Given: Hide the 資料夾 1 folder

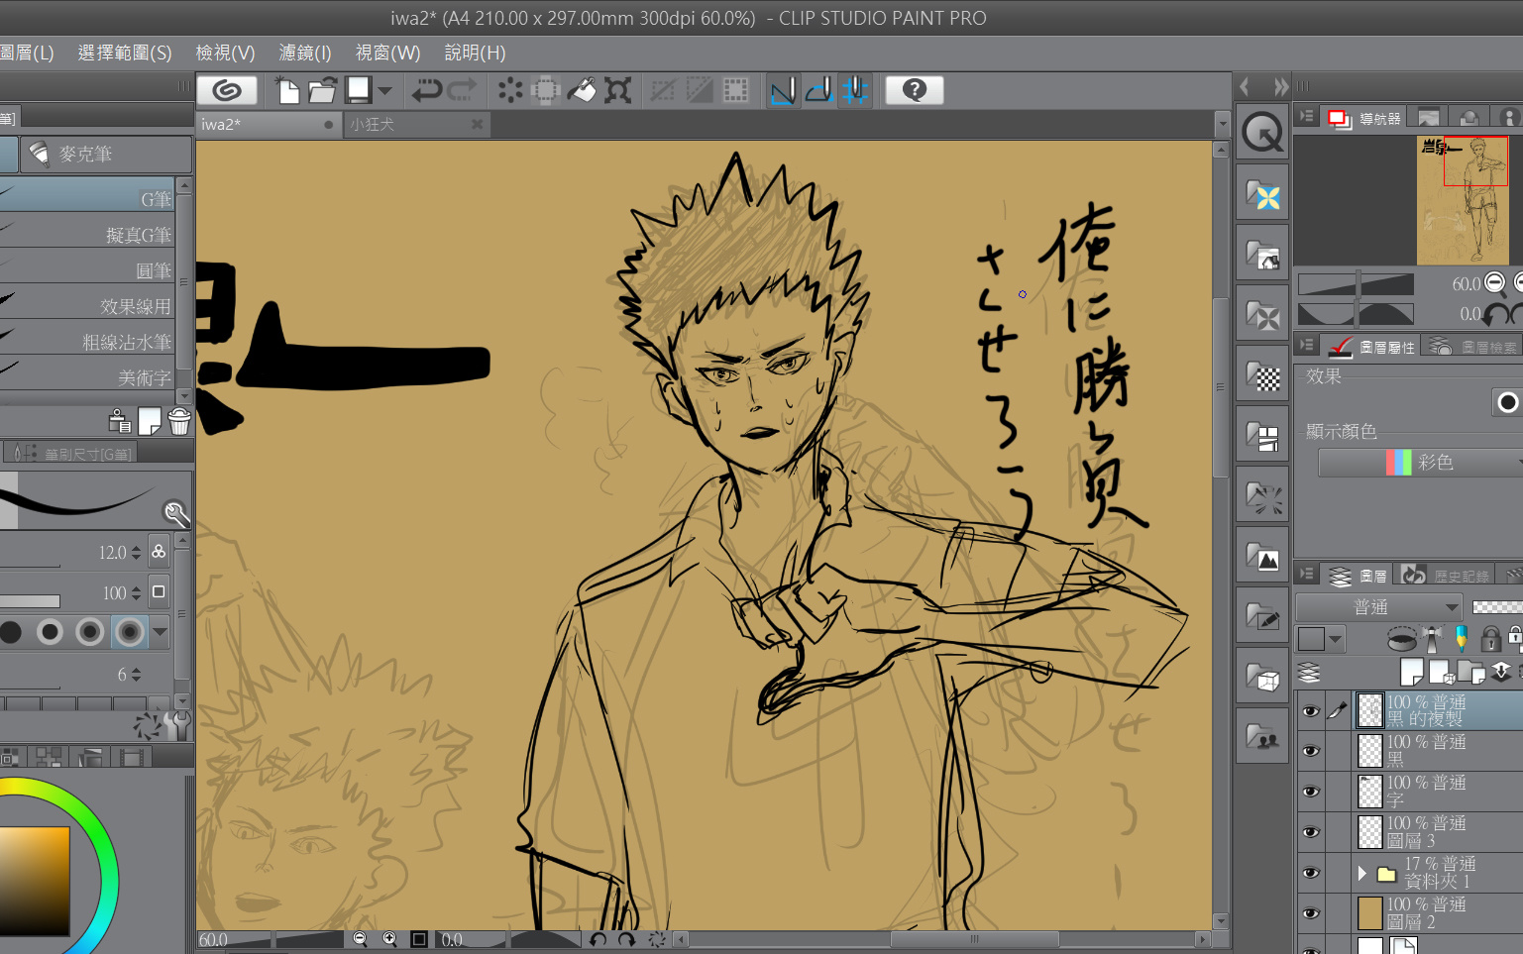Looking at the screenshot, I should pyautogui.click(x=1310, y=873).
